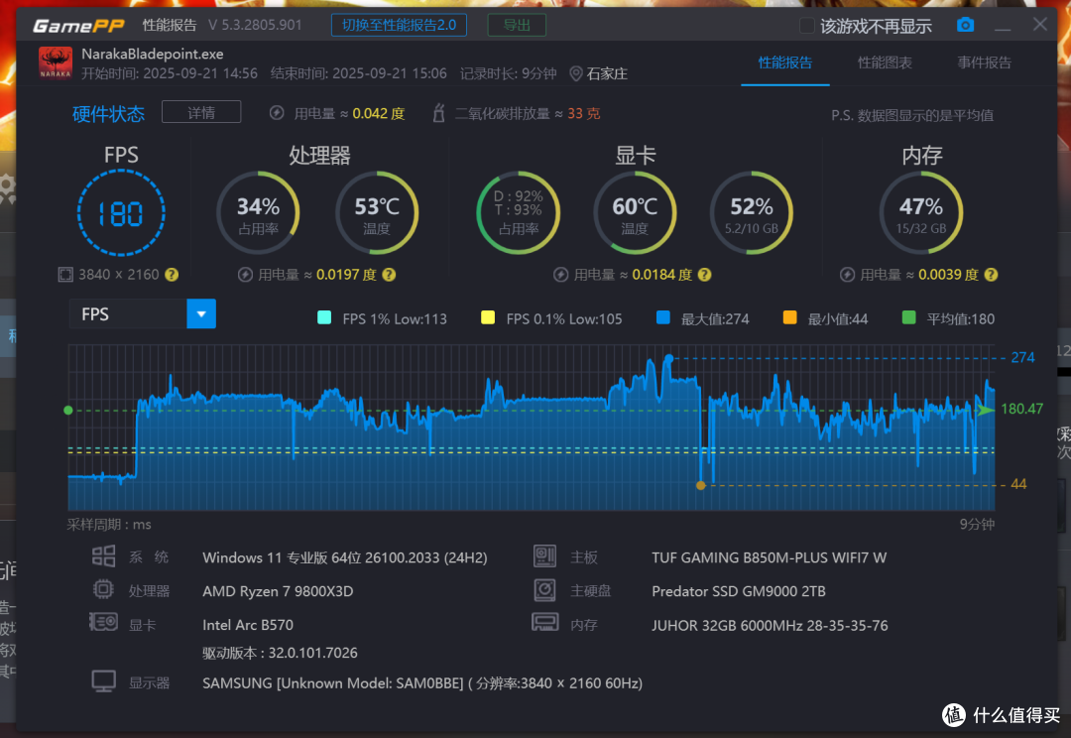The width and height of the screenshot is (1071, 738).
Task: Click the 显示器 monitor icon
Action: (104, 681)
